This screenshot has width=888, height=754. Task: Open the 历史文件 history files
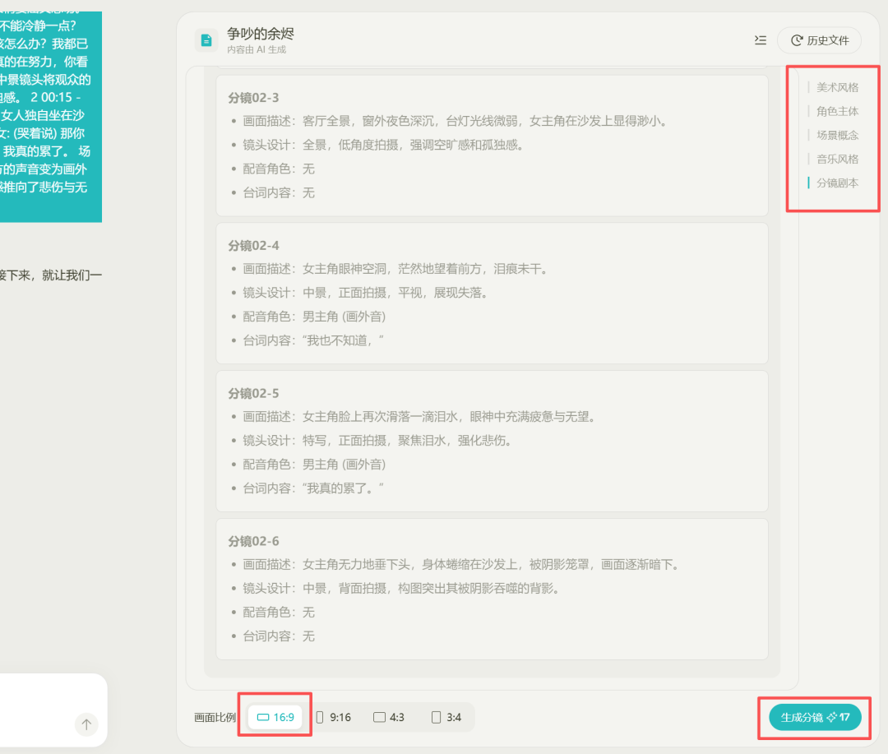coord(819,40)
